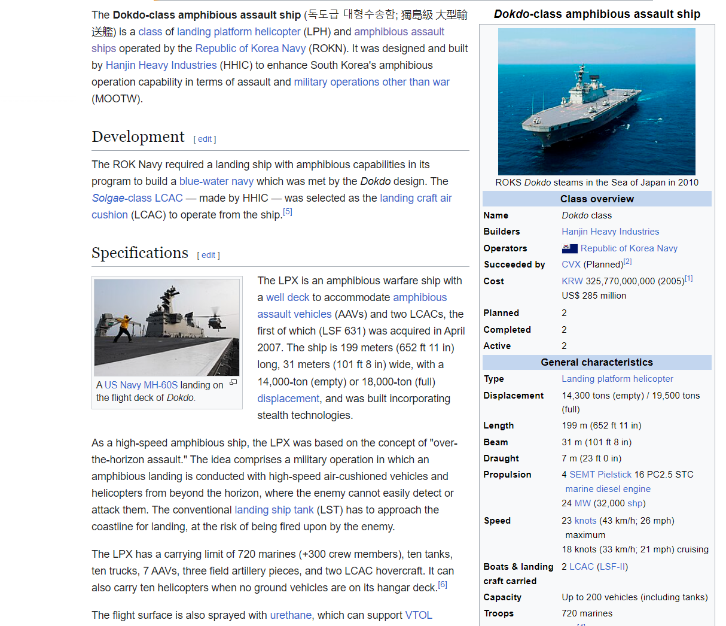
Task: Click the 'Draught' row label in the infobox
Action: (x=501, y=458)
